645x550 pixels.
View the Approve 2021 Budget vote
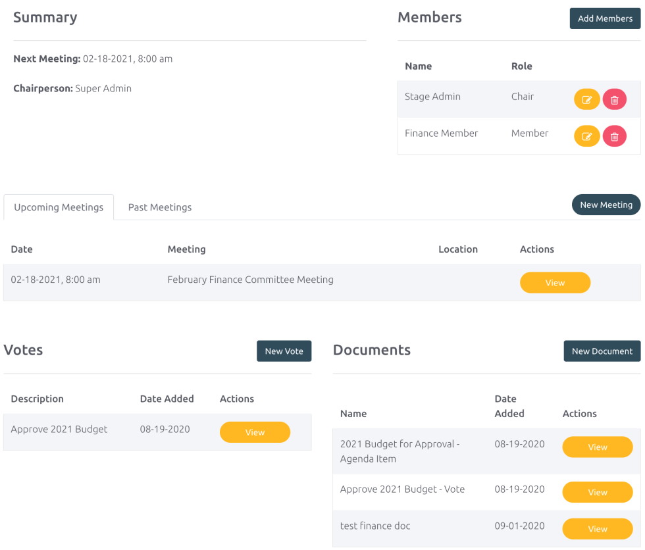[255, 432]
